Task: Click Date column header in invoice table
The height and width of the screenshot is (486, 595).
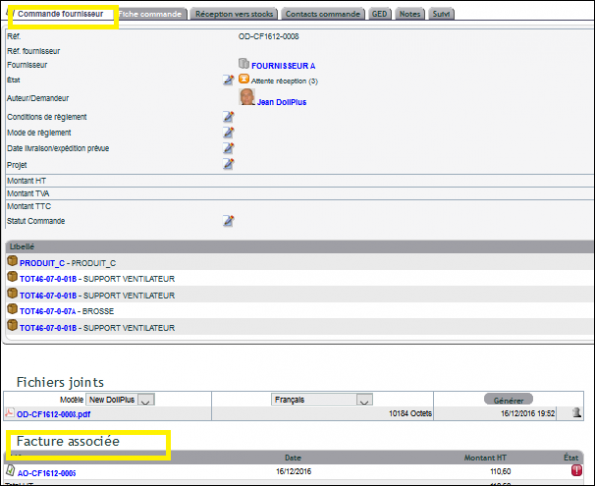Action: click(x=293, y=458)
